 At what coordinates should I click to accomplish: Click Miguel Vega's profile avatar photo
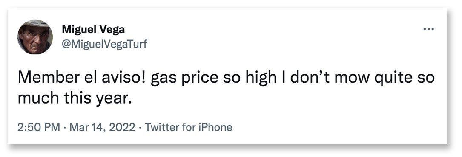35,37
